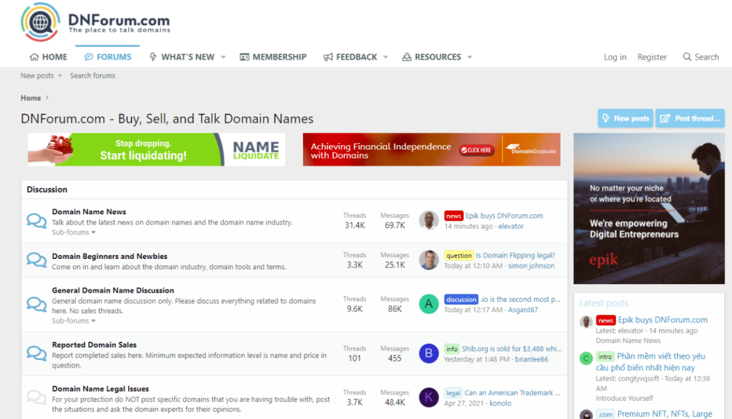Expand Sub-forums under Domain Name News
The width and height of the screenshot is (732, 419).
74,232
